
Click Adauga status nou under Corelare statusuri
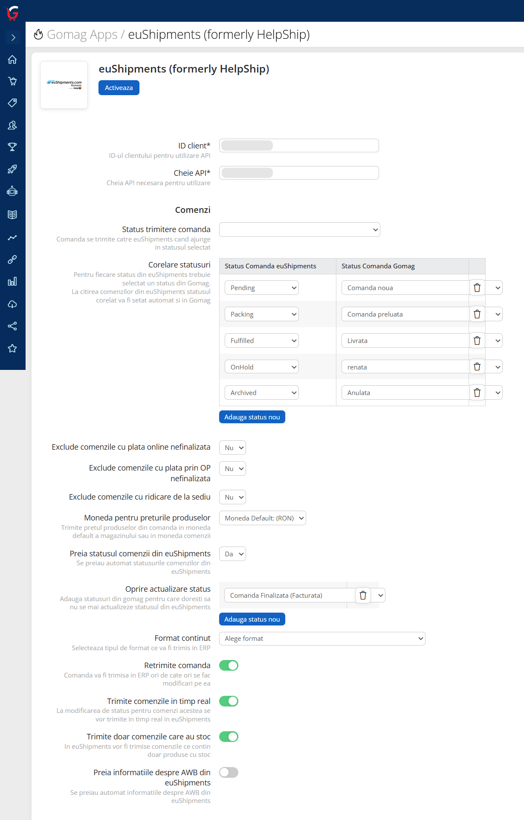point(252,417)
